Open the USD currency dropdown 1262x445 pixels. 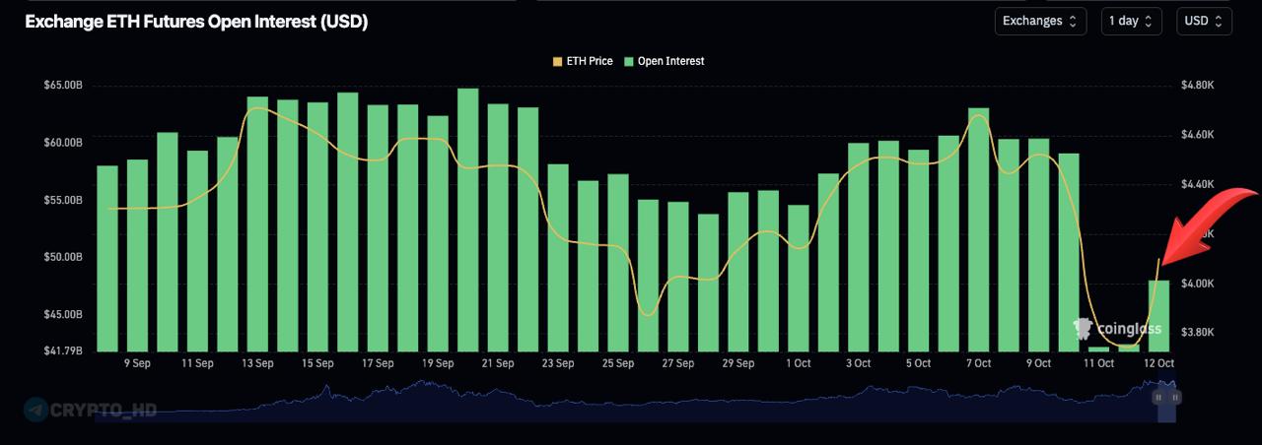click(1203, 21)
